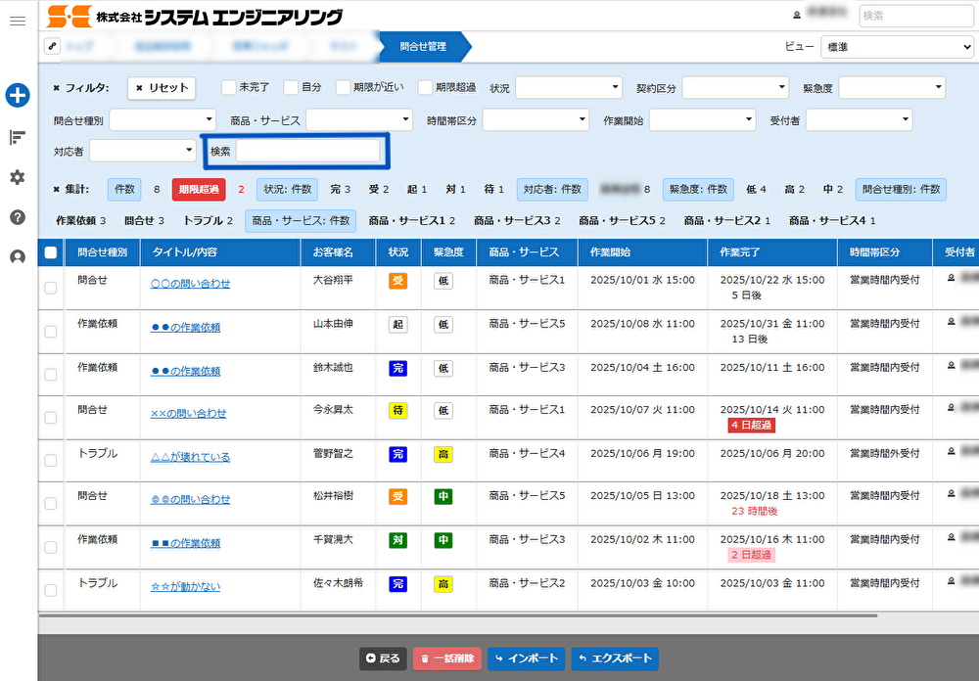This screenshot has width=979, height=681.
Task: Open the help question mark icon
Action: pos(18,217)
